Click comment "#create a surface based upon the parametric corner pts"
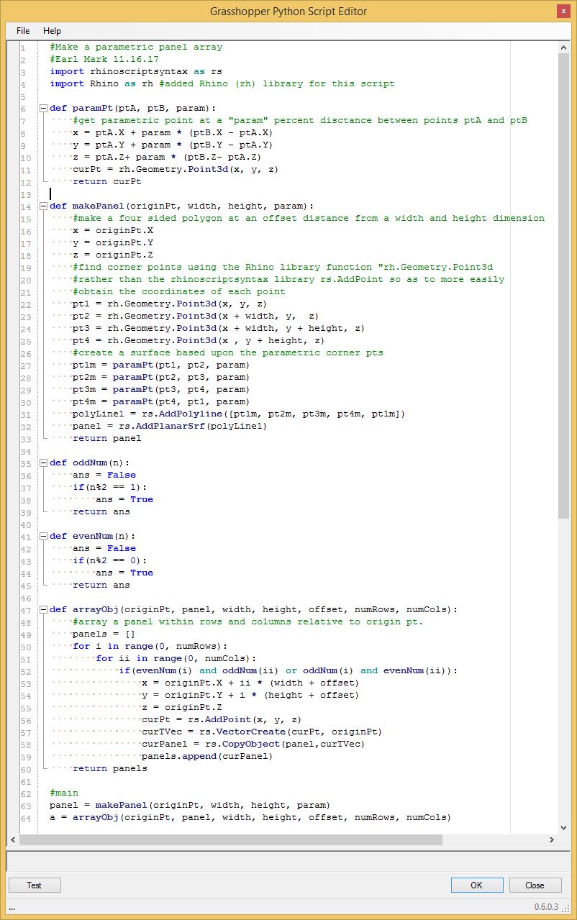Viewport: 577px width, 920px height. (x=228, y=352)
